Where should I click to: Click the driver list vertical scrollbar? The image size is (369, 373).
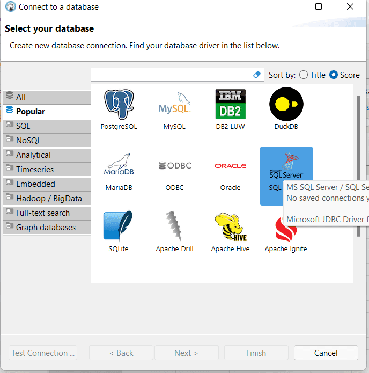[x=358, y=166]
